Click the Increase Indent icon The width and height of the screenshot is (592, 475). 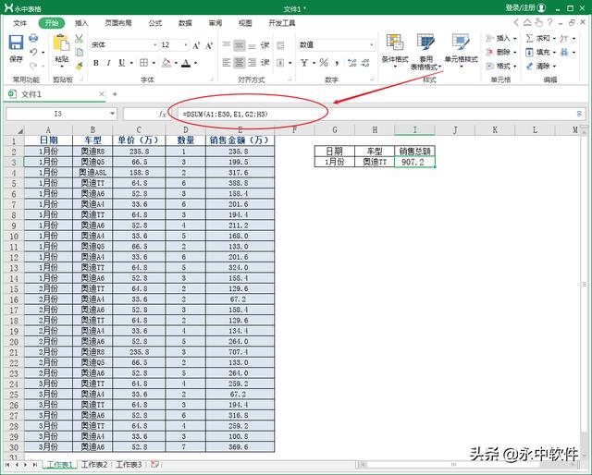(x=265, y=63)
